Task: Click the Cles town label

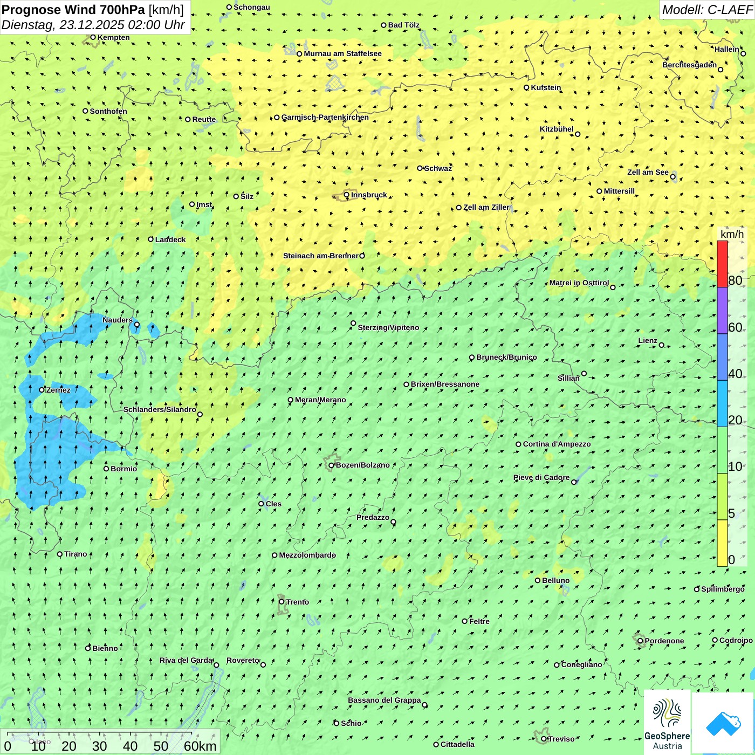Action: coord(273,504)
